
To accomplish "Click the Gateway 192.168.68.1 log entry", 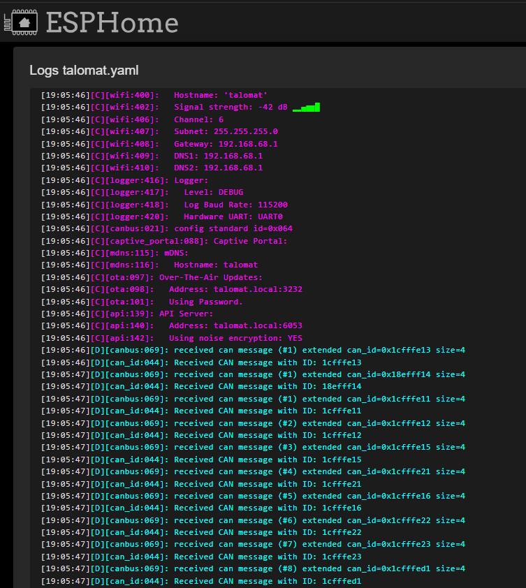I will click(159, 144).
